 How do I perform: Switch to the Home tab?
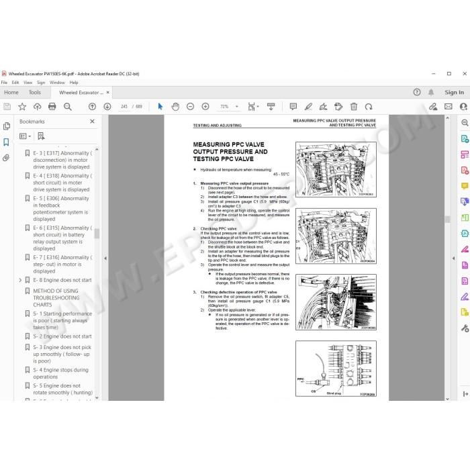point(11,93)
